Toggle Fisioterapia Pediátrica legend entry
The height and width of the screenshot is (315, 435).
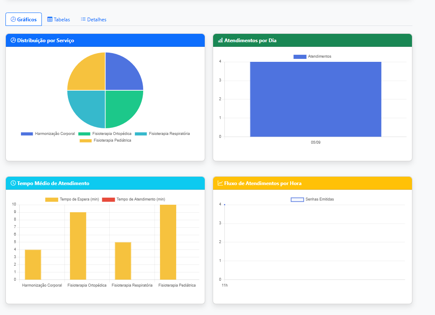[106, 141]
